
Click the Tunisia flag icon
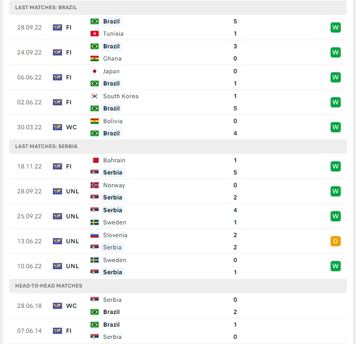click(x=95, y=34)
